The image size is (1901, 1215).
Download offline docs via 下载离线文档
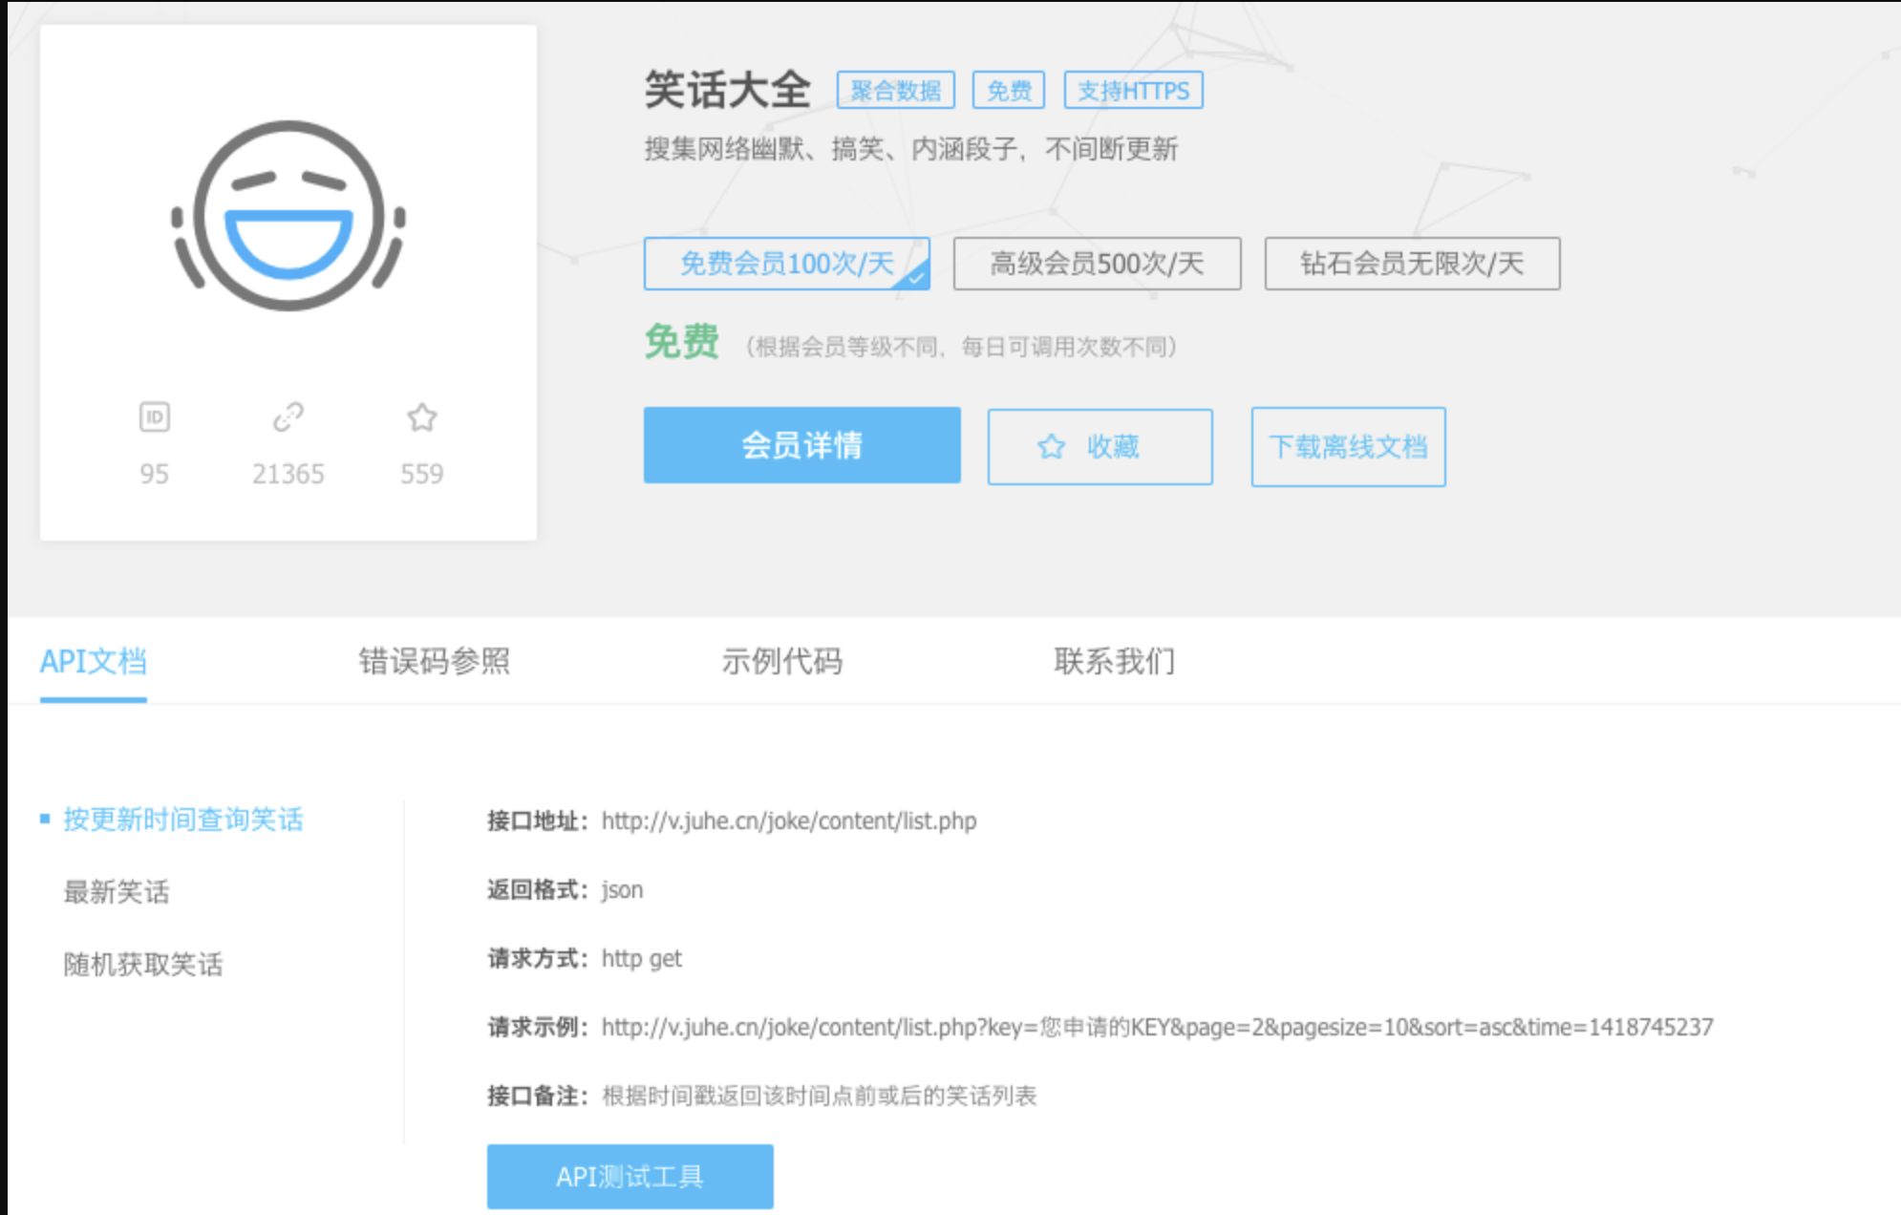(1348, 447)
